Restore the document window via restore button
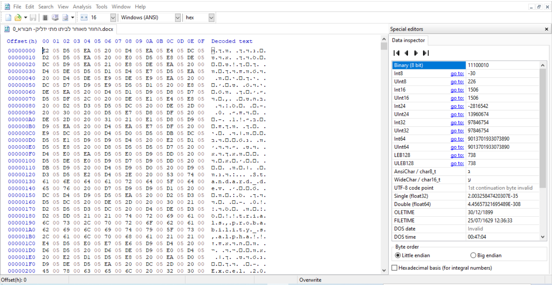The height and width of the screenshot is (285, 552). pyautogui.click(x=539, y=7)
